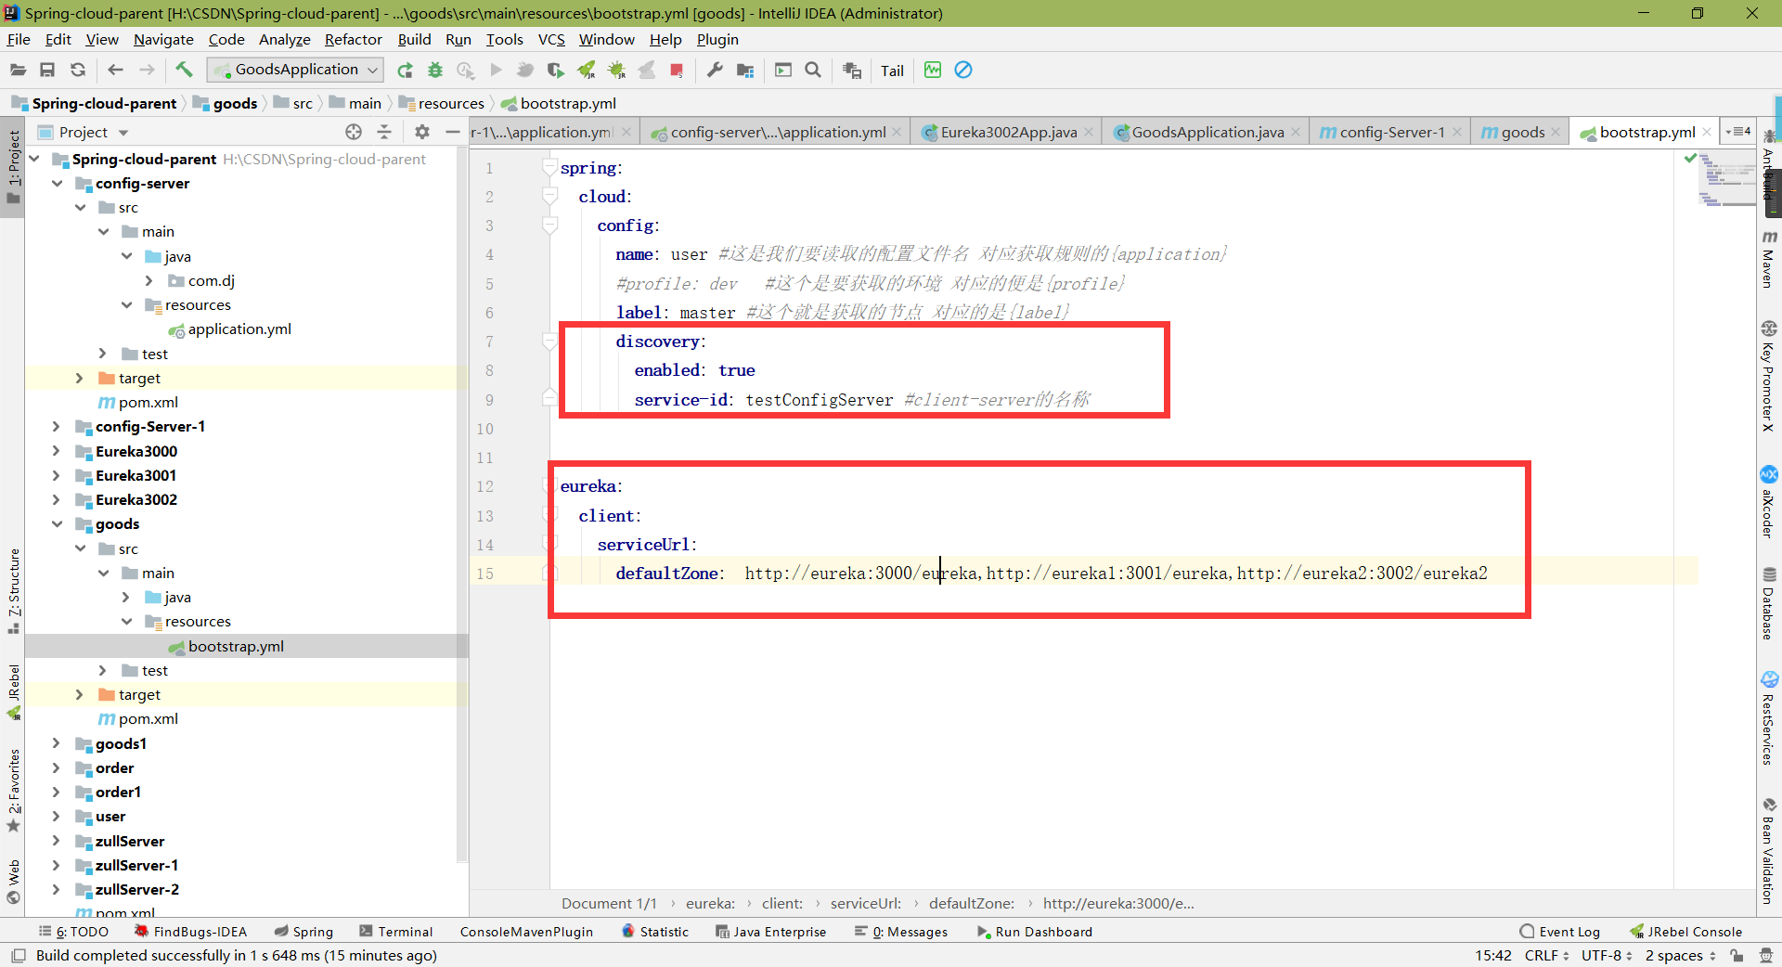Stop the running application red square
Viewport: 1782px width, 967px height.
[x=677, y=70]
